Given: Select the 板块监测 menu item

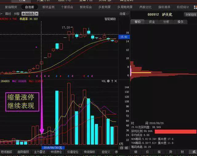Looking at the screenshot, I should [x=48, y=7].
